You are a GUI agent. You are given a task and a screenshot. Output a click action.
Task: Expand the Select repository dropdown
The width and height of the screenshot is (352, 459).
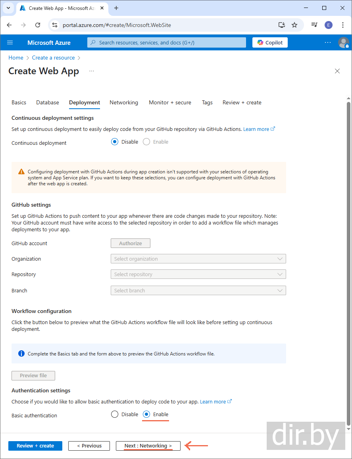pos(198,275)
